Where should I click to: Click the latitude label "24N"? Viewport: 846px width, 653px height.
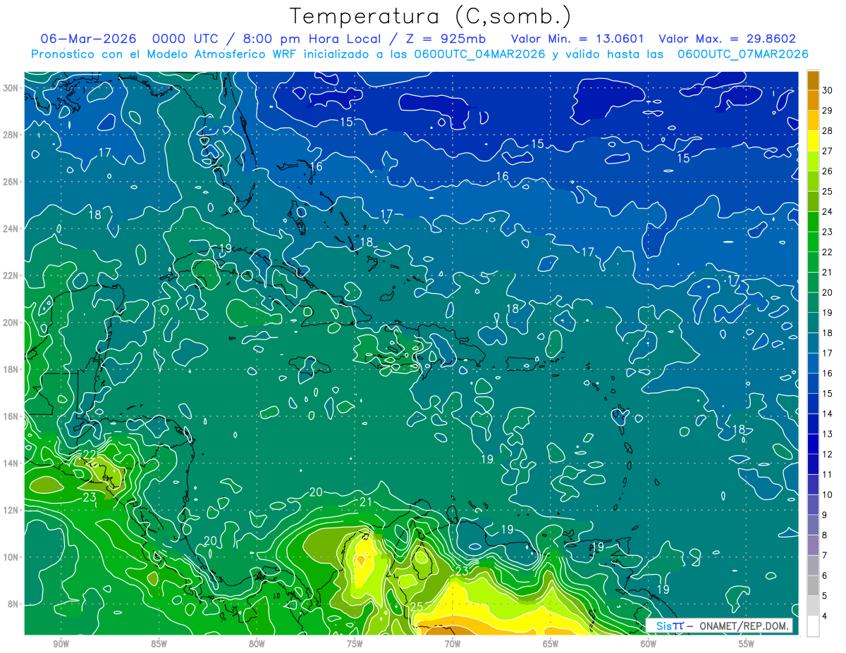[11, 229]
